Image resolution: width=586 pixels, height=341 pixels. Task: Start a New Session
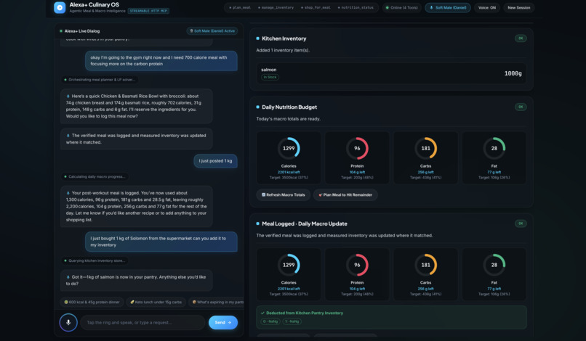(x=518, y=7)
